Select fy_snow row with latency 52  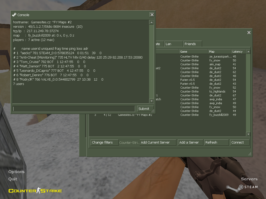[x=201, y=88]
